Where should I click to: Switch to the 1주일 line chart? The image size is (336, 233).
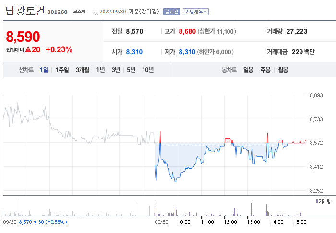62,70
